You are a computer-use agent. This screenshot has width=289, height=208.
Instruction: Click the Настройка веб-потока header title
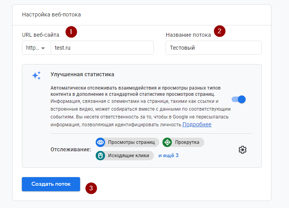[51, 15]
